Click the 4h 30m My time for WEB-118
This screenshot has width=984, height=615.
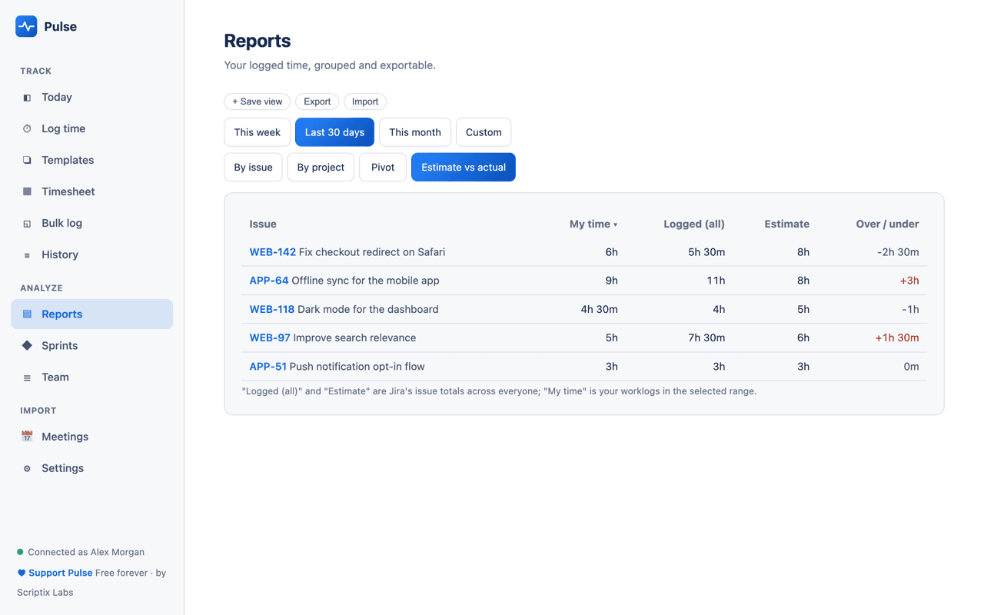599,309
